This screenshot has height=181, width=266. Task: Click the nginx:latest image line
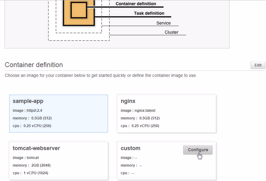(138, 111)
